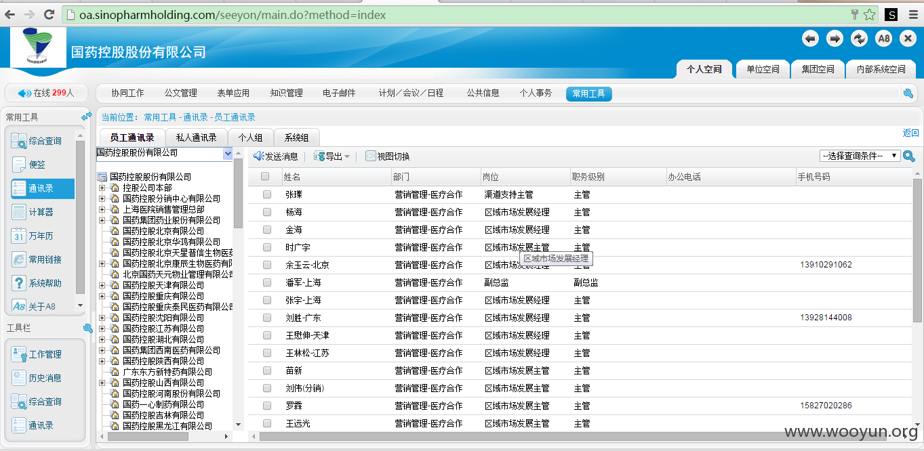Select 国药控股北京有限公司 in tree

[x=163, y=231]
